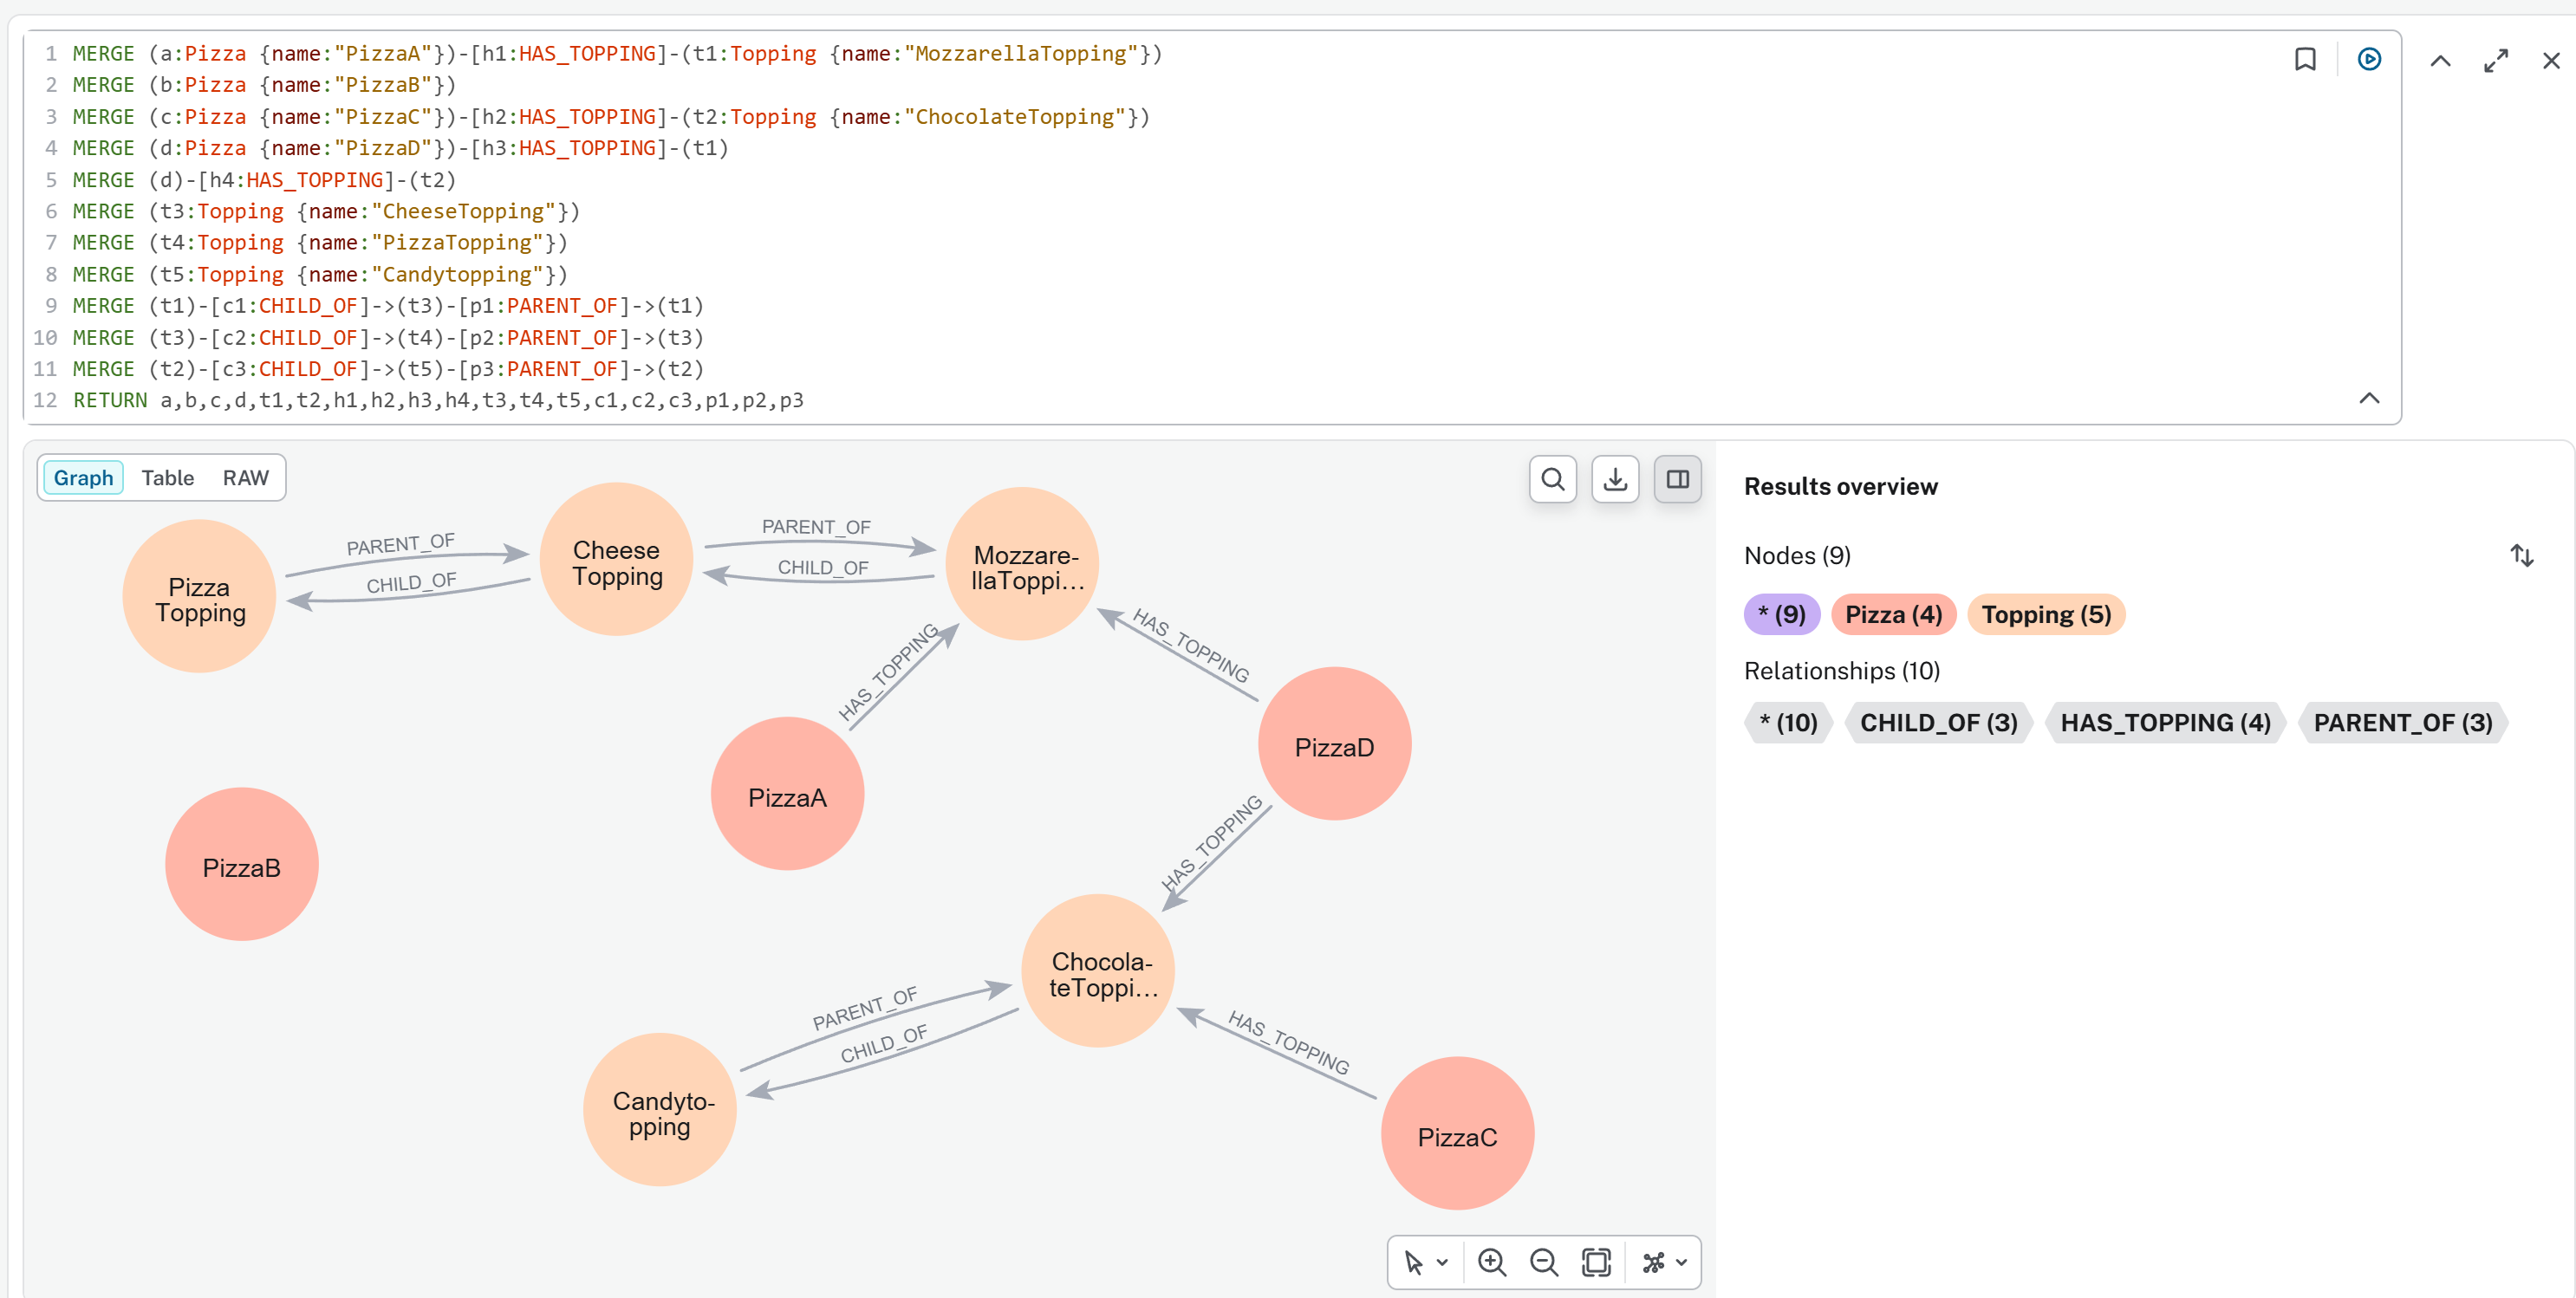This screenshot has width=2576, height=1298.
Task: Toggle the results overview side panel
Action: [x=1677, y=479]
